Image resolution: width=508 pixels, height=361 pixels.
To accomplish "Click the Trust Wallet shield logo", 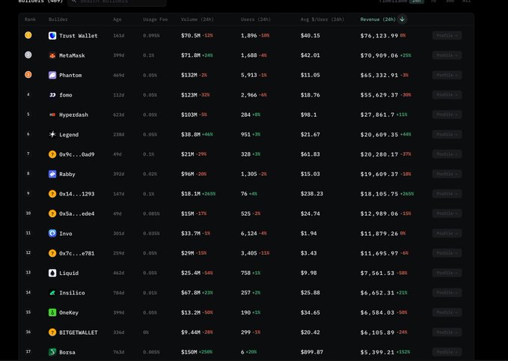I will point(52,36).
